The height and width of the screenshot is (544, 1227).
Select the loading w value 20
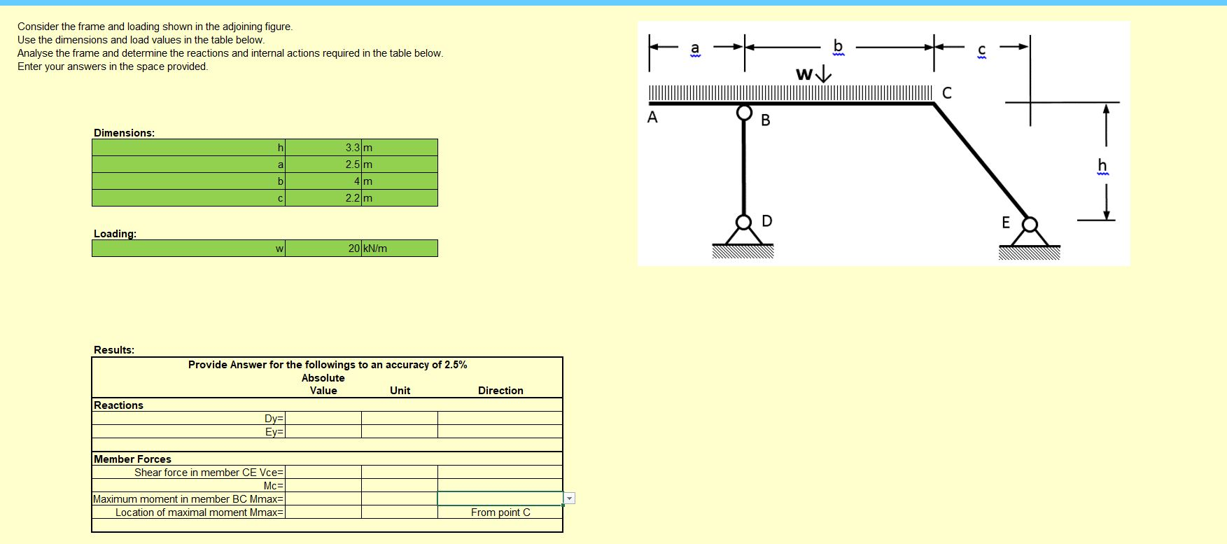tap(323, 248)
